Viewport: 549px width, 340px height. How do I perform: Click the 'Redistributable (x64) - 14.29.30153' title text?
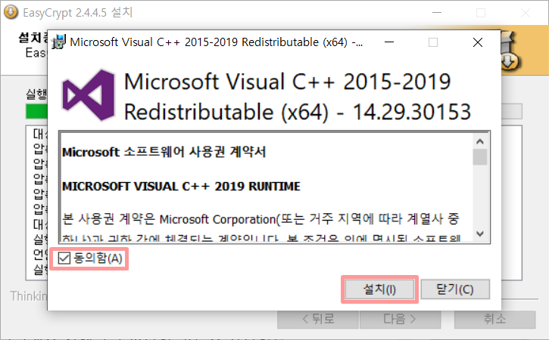298,112
